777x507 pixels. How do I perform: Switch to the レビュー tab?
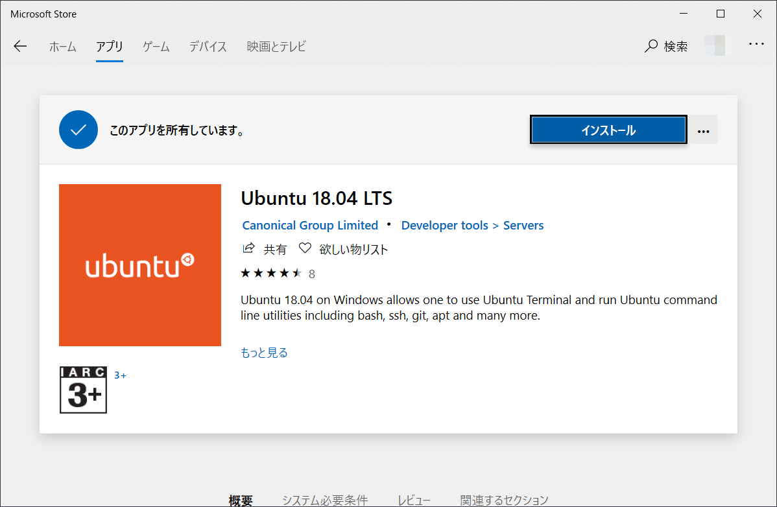coord(414,499)
